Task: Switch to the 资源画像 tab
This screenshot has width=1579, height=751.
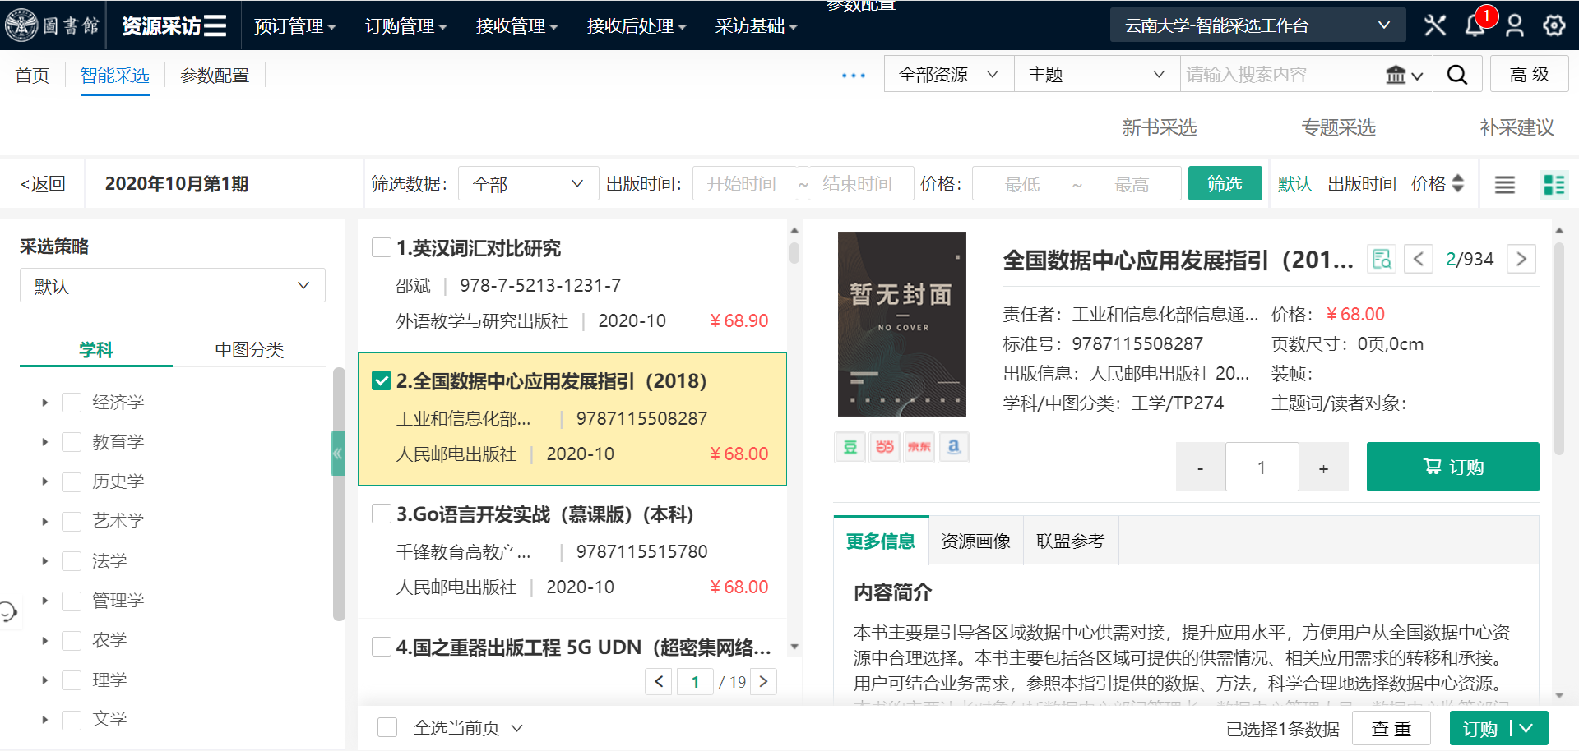Action: [975, 541]
